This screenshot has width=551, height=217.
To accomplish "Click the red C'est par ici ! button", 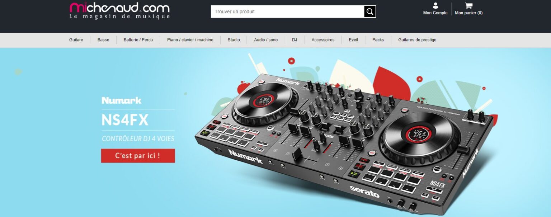I will [x=138, y=156].
